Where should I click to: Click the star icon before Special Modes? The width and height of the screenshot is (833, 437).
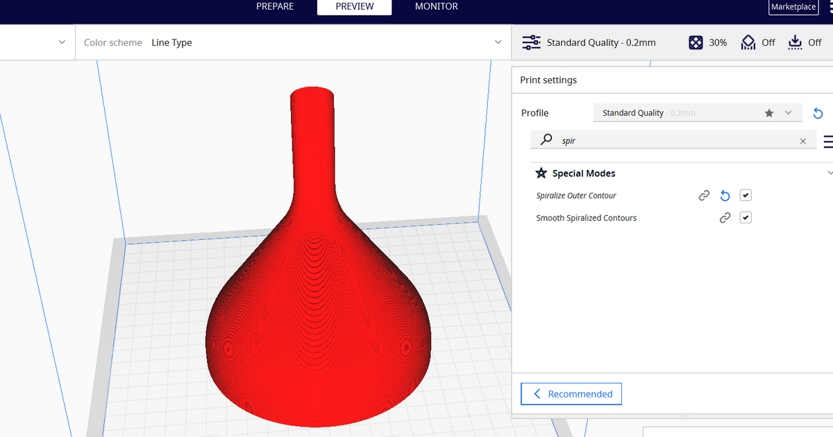[x=541, y=173]
